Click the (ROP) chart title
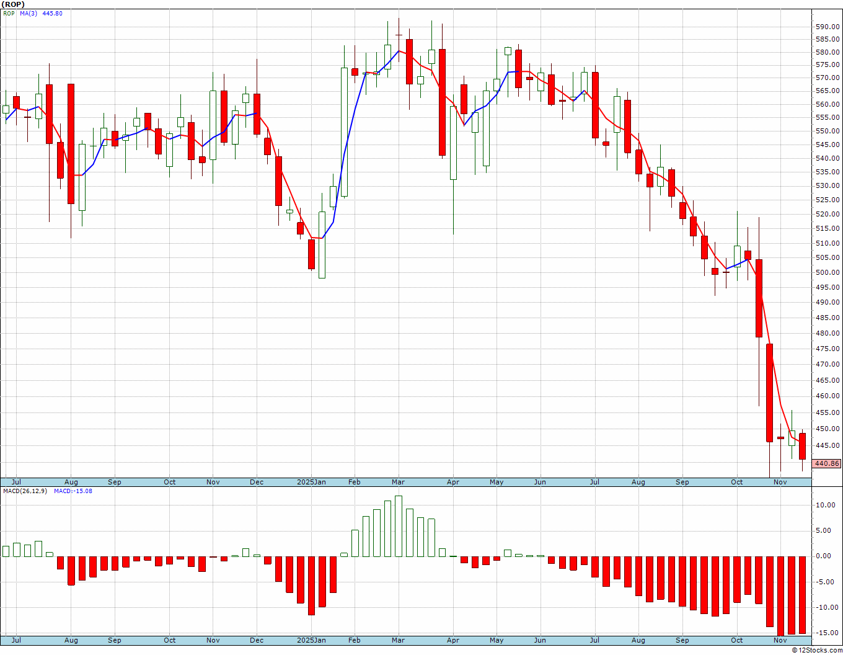The image size is (843, 655). pyautogui.click(x=13, y=4)
